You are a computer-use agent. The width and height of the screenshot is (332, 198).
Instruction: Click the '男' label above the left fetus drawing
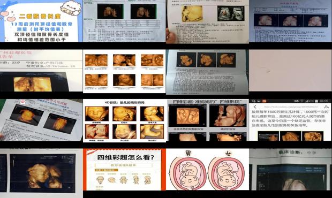(188, 154)
